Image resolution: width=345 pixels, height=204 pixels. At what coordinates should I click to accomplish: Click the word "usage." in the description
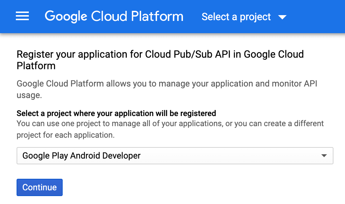pos(29,95)
